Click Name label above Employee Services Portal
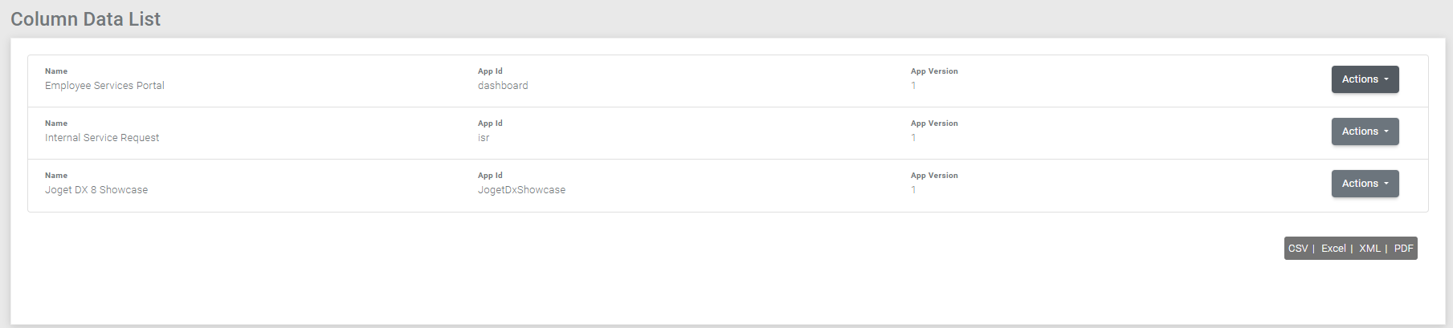This screenshot has width=1453, height=328. pyautogui.click(x=56, y=71)
